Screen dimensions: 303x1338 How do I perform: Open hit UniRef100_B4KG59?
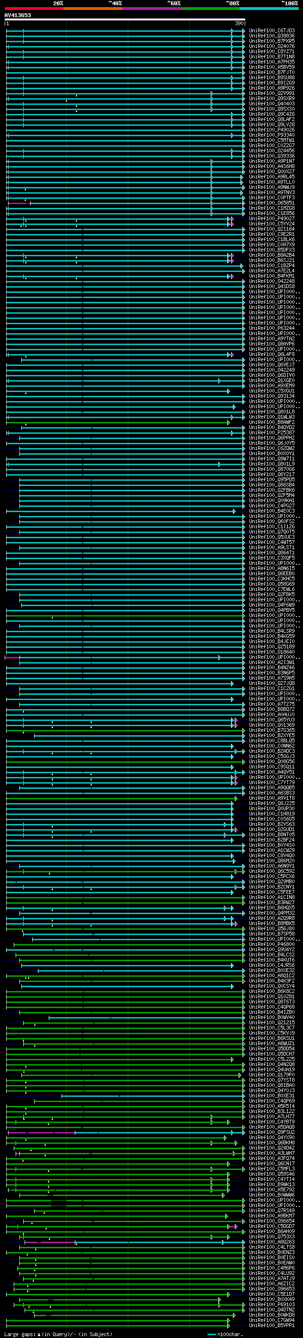(x=272, y=636)
